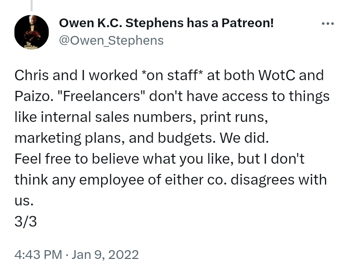
Task: Click Owen Stephens' profile avatar
Action: coord(32,32)
